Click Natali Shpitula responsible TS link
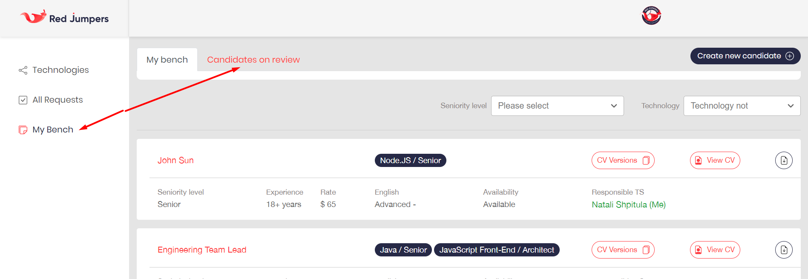 click(x=629, y=205)
